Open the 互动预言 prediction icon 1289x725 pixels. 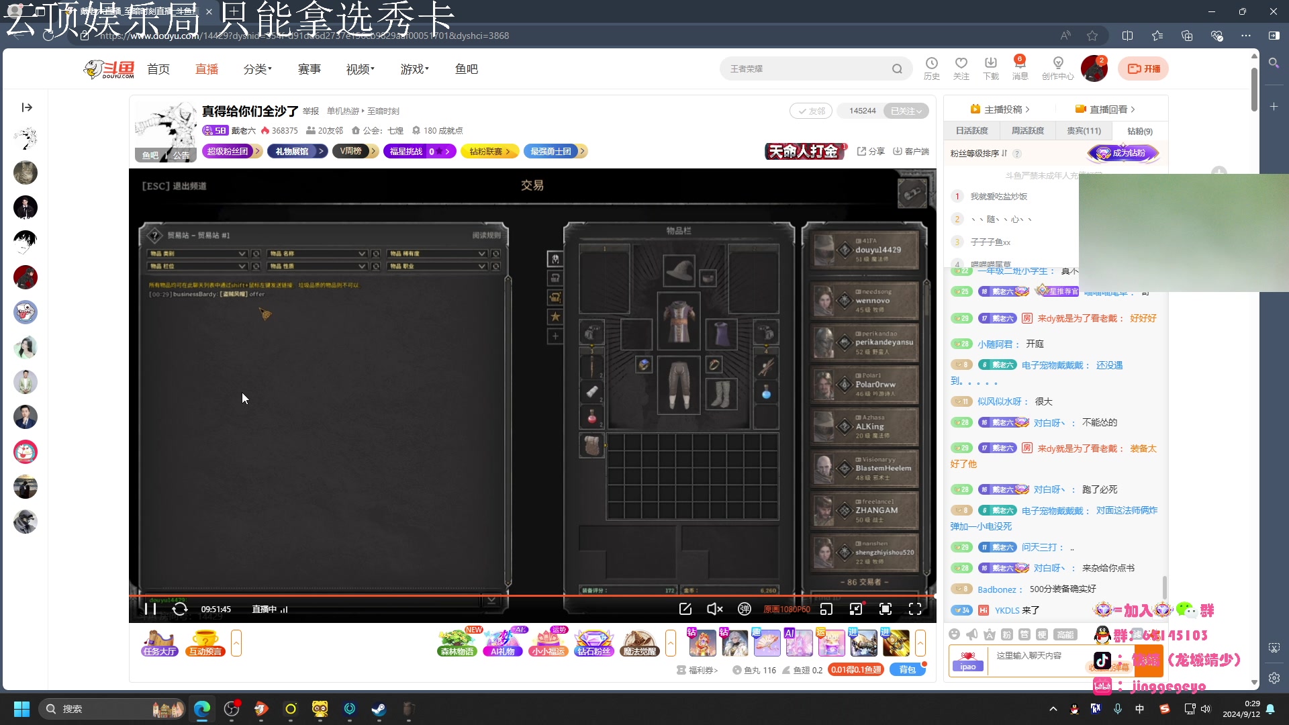205,643
